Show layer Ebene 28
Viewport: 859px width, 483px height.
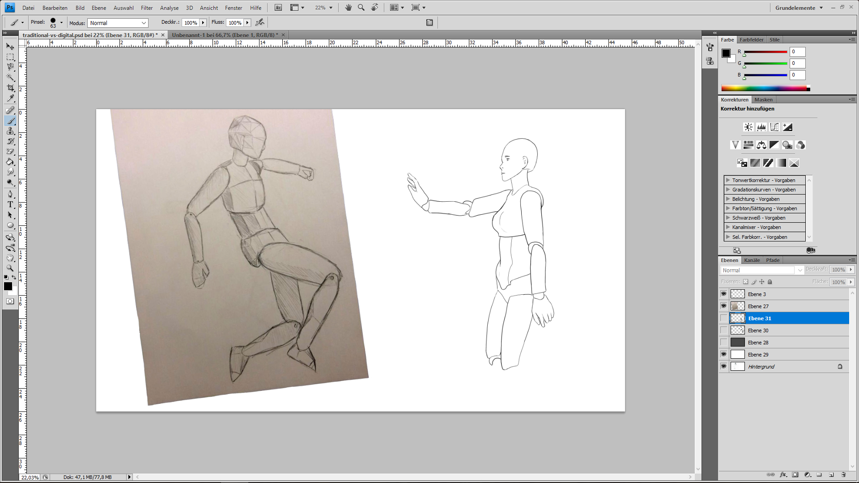pos(723,342)
